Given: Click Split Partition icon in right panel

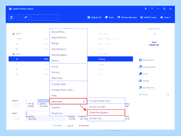Looking at the screenshot, I should [140, 88].
